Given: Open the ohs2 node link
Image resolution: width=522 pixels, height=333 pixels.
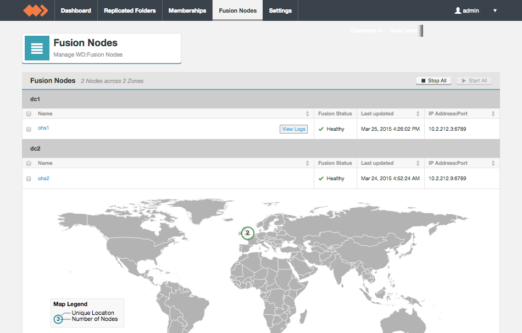Looking at the screenshot, I should click(x=43, y=179).
